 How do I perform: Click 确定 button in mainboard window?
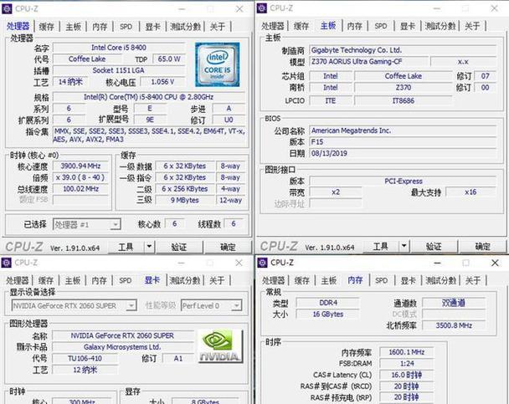coord(483,247)
